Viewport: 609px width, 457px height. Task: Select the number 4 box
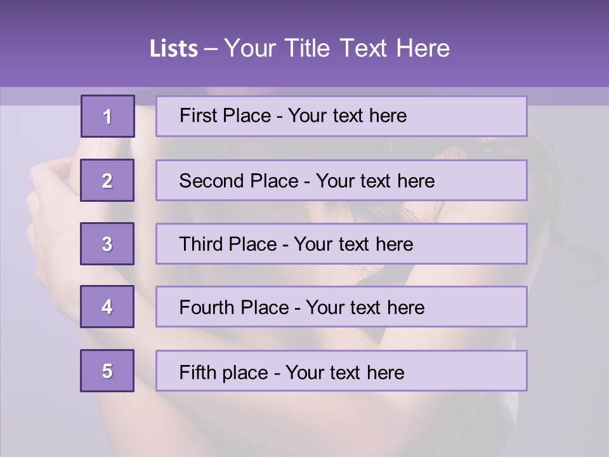[x=107, y=307]
